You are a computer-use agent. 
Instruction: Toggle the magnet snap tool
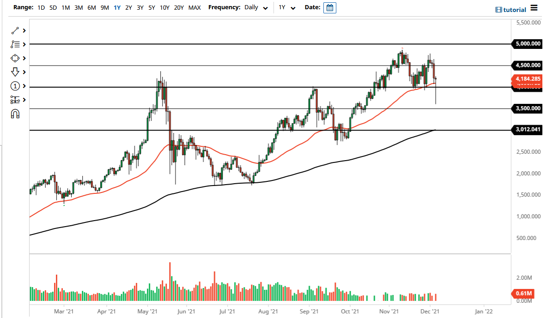pyautogui.click(x=14, y=113)
